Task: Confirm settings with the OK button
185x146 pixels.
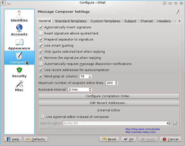Action: [129, 139]
